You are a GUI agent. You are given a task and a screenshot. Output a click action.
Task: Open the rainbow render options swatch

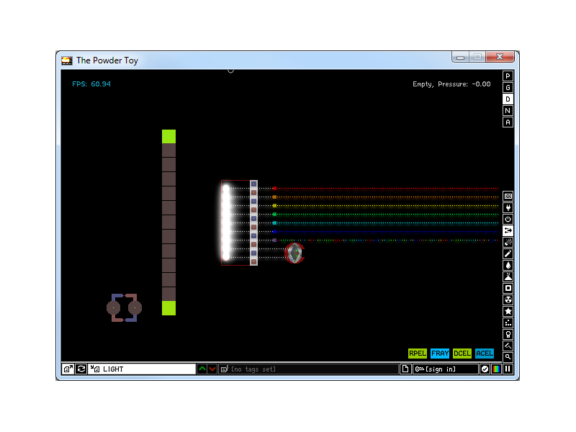click(x=496, y=369)
